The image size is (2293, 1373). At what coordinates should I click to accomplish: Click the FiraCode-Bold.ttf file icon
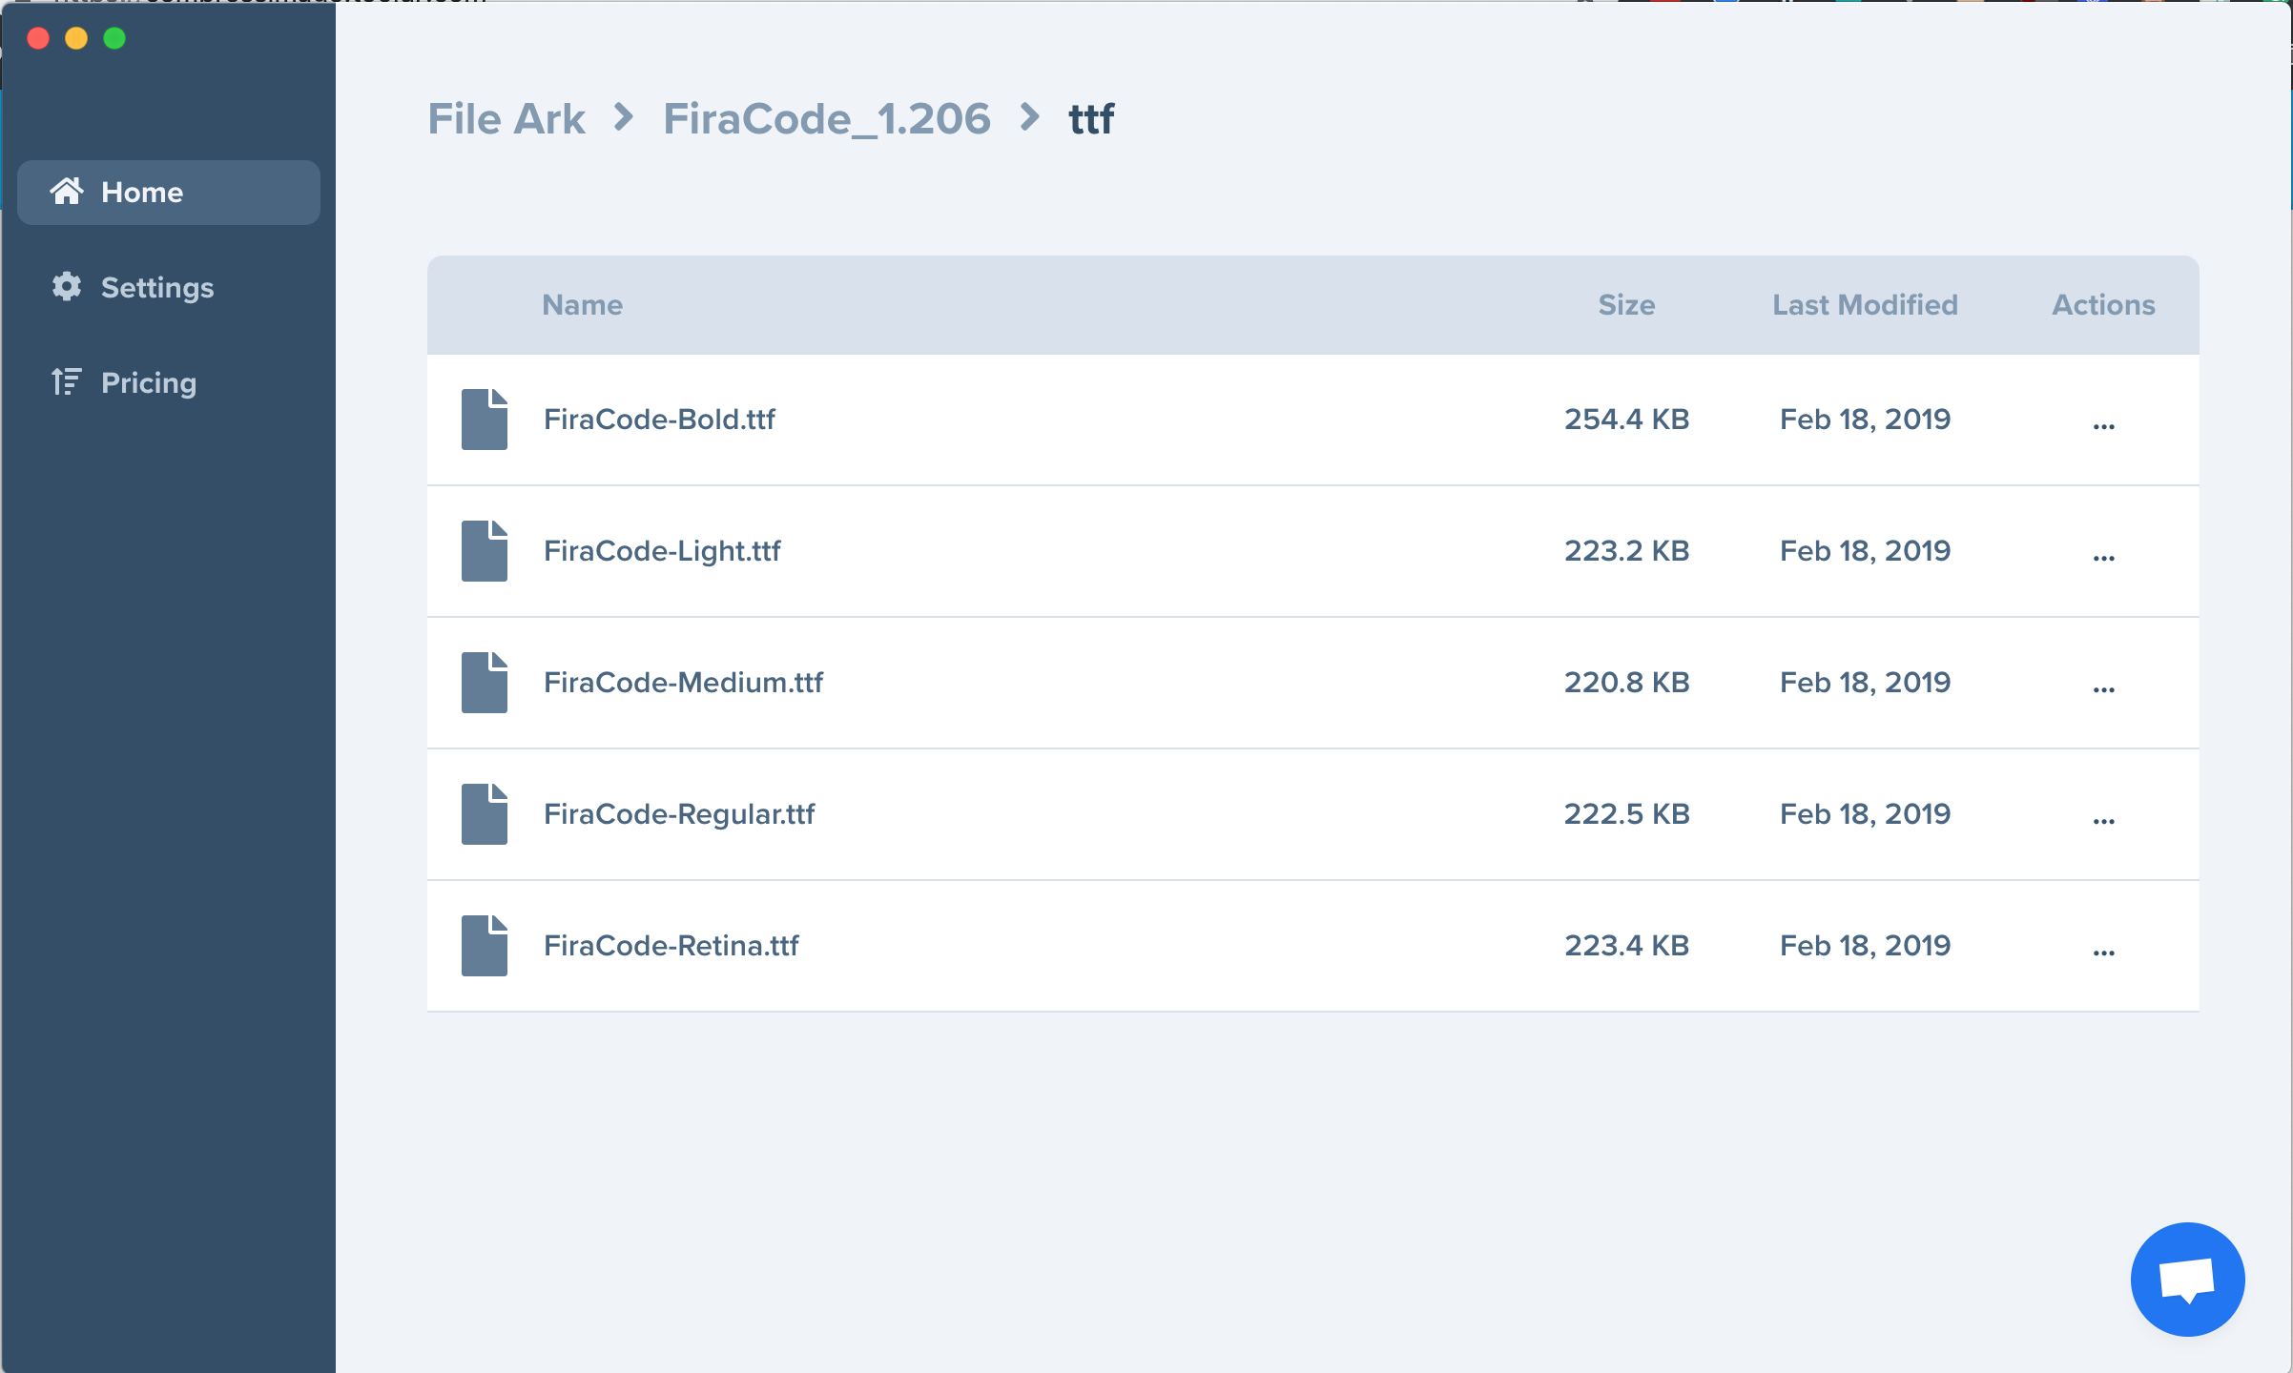pyautogui.click(x=483, y=419)
